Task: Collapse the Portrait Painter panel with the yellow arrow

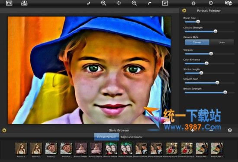Action: (184, 10)
